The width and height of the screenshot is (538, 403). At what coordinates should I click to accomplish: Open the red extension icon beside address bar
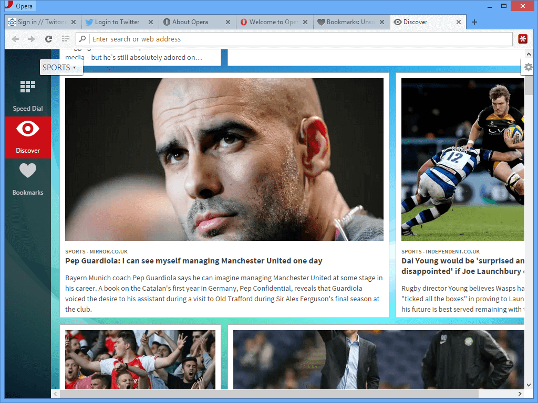click(x=523, y=39)
